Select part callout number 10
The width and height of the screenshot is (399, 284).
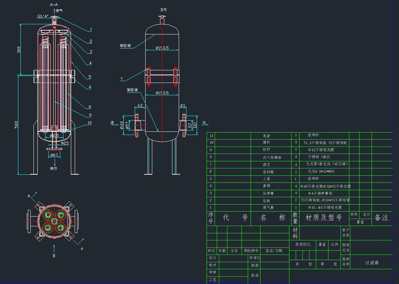click(x=90, y=123)
